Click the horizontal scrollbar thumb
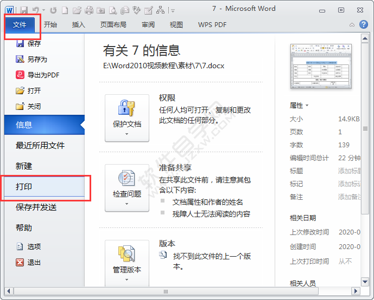374x300 pixels. tap(166, 291)
